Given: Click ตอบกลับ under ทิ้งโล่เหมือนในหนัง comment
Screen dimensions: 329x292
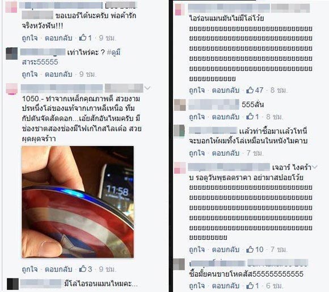Looking at the screenshot, I should (x=226, y=153).
